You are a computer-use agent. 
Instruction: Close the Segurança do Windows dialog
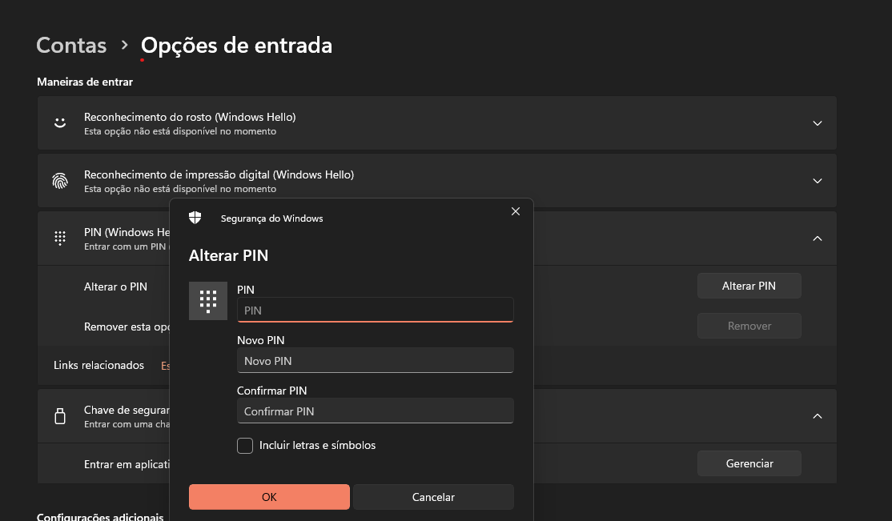pyautogui.click(x=516, y=211)
